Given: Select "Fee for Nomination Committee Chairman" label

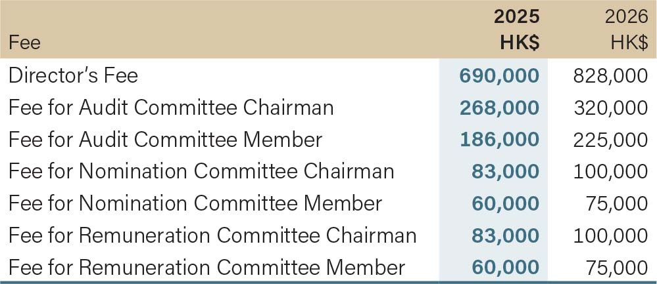Looking at the screenshot, I should (201, 172).
